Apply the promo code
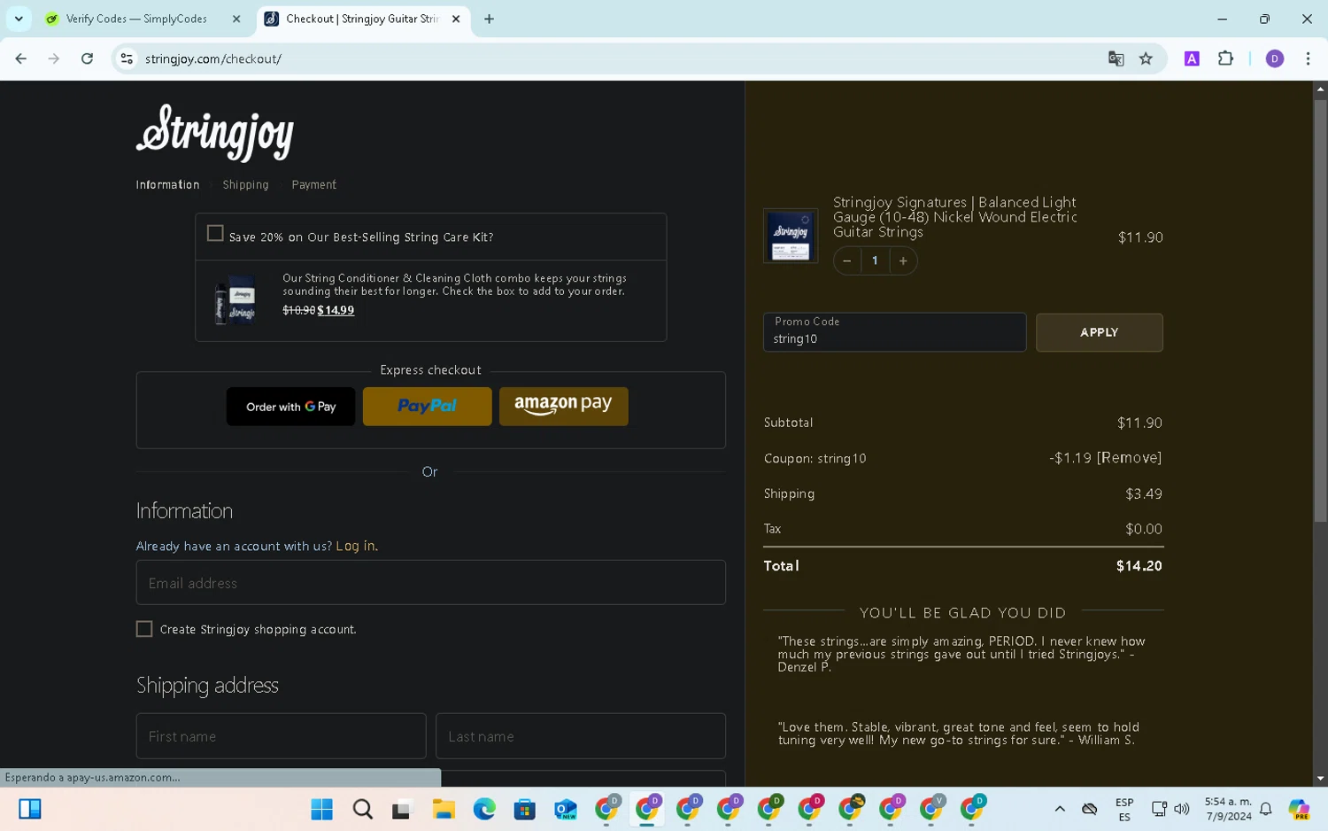Viewport: 1328px width, 831px height. 1099,332
